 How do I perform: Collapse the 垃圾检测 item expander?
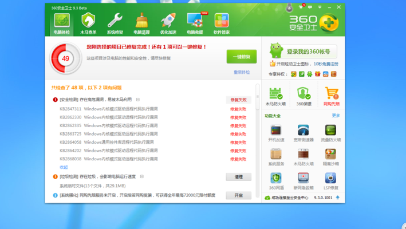tap(142, 176)
